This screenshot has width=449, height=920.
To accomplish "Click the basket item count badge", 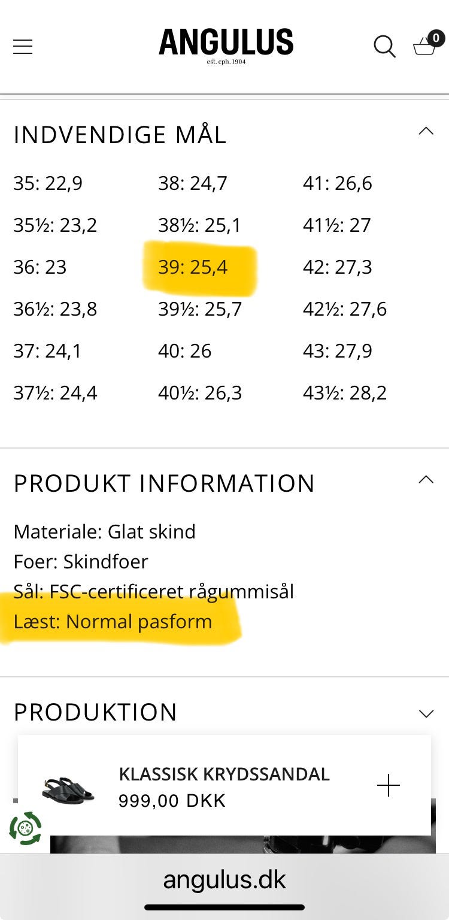I will point(435,39).
